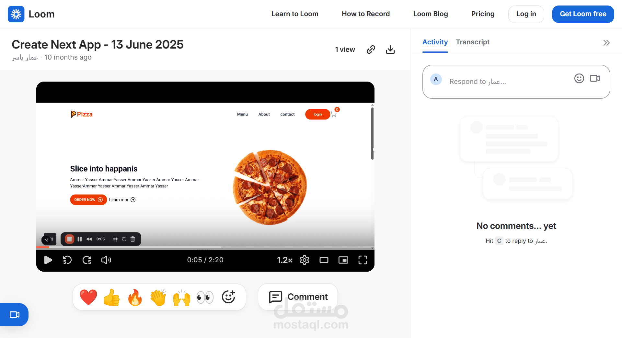
Task: React with the thumbs up emoji
Action: pyautogui.click(x=112, y=297)
